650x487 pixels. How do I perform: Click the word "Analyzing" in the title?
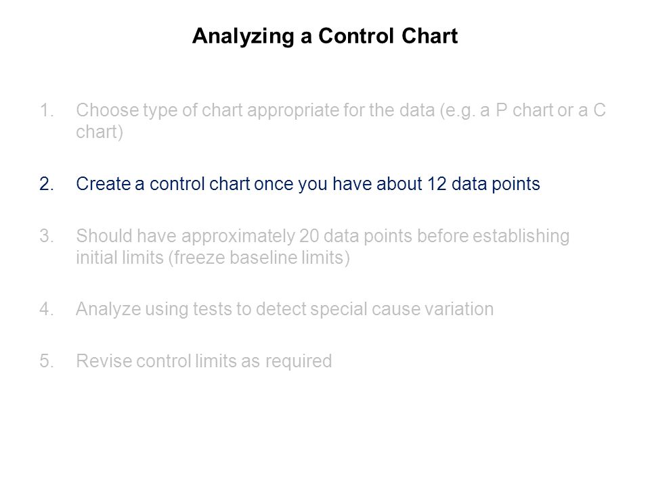click(x=243, y=37)
